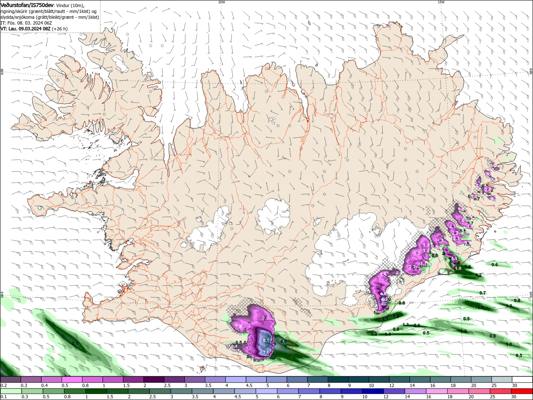Select the light grey 25 snow scale swatch
Image resolution: width=533 pixels, height=400 pixels.
click(x=502, y=380)
